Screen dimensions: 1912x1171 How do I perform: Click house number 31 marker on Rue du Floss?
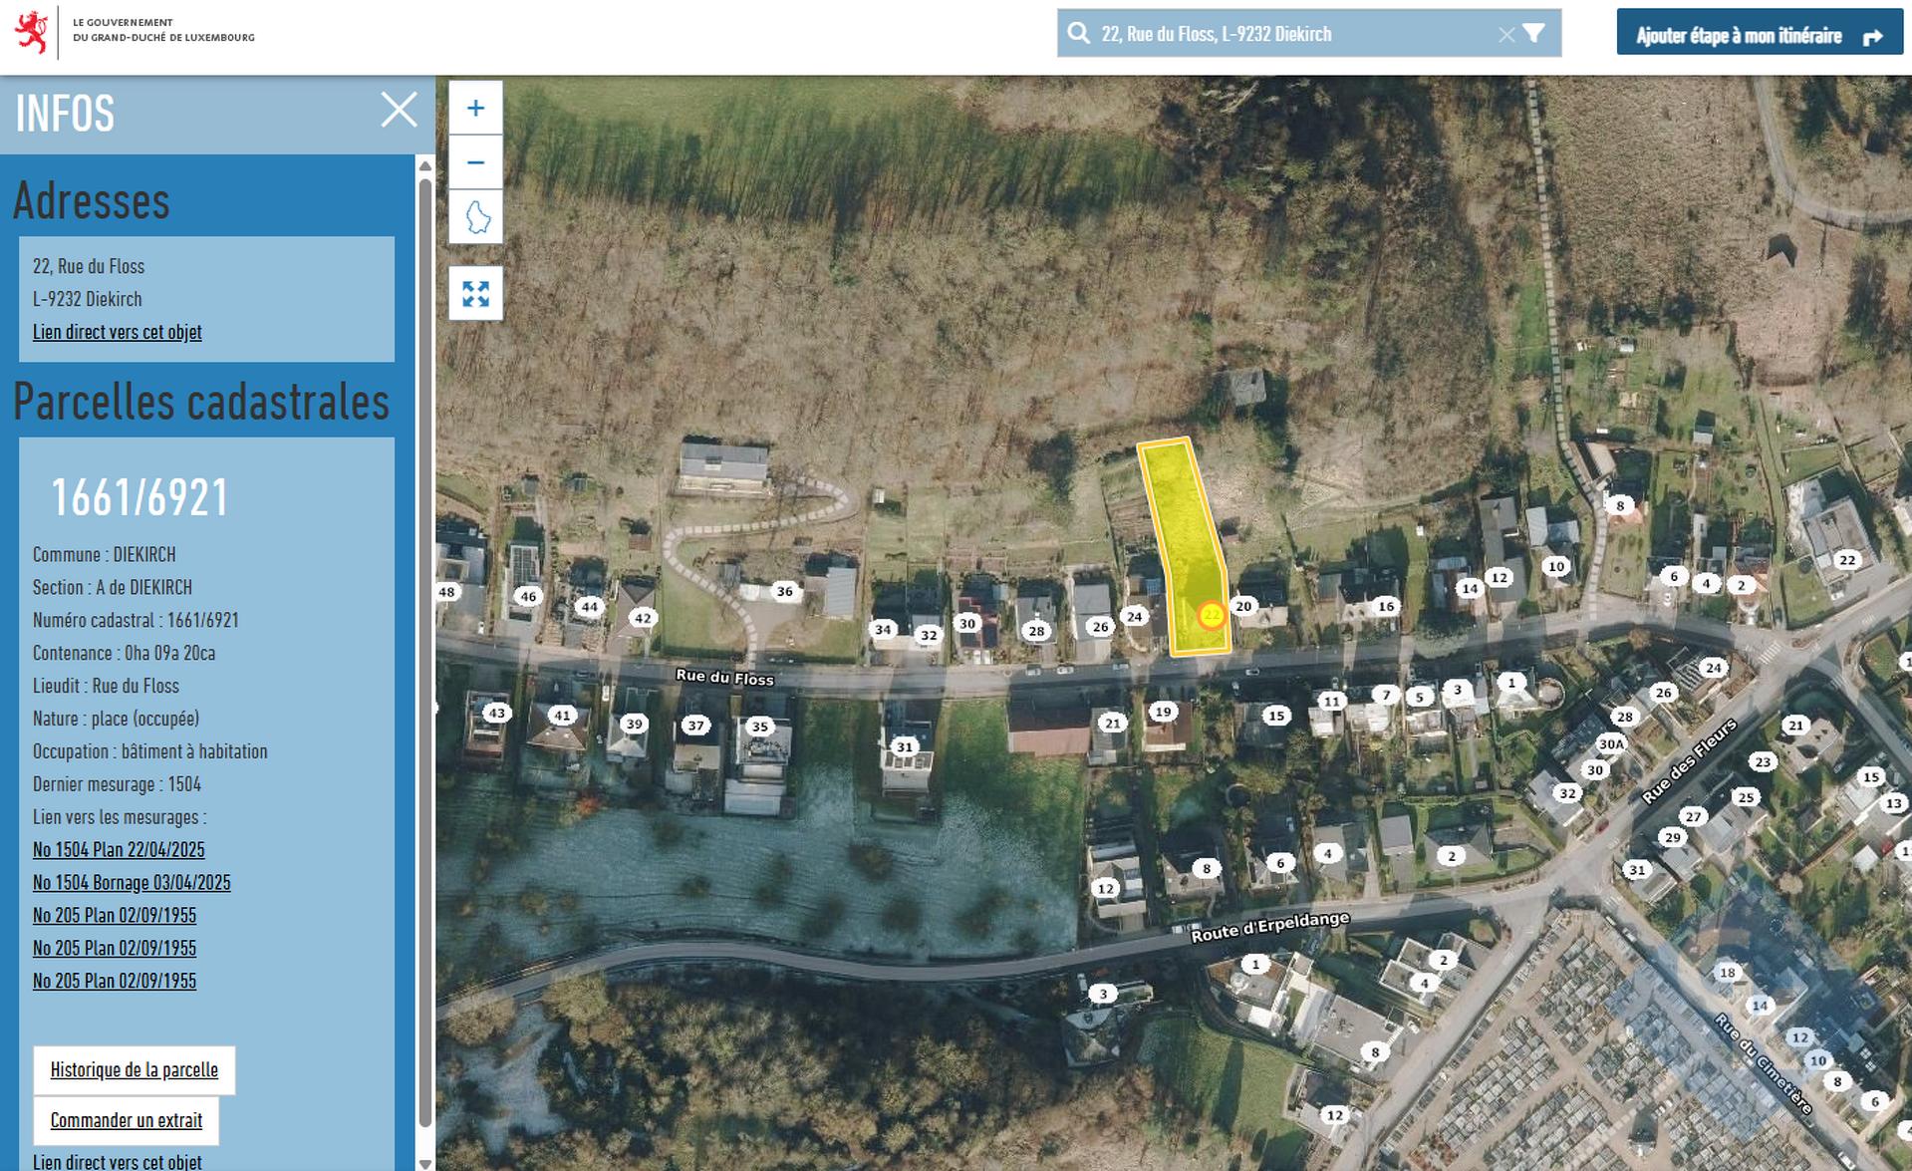click(905, 746)
